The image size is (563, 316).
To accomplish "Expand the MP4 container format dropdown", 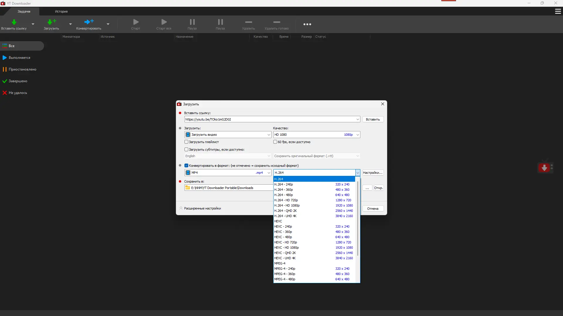I will pyautogui.click(x=228, y=173).
